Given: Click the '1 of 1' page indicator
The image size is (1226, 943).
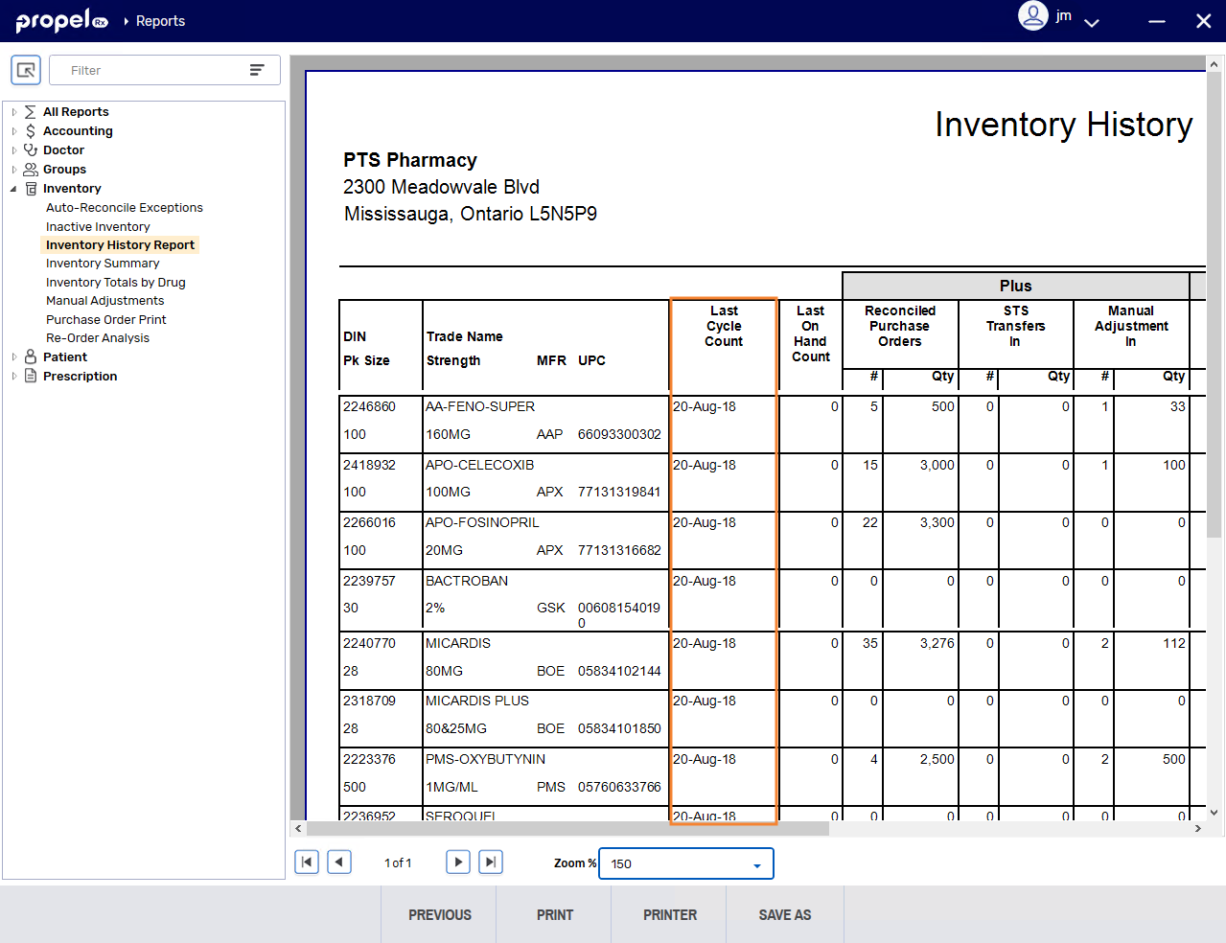Looking at the screenshot, I should pyautogui.click(x=398, y=863).
